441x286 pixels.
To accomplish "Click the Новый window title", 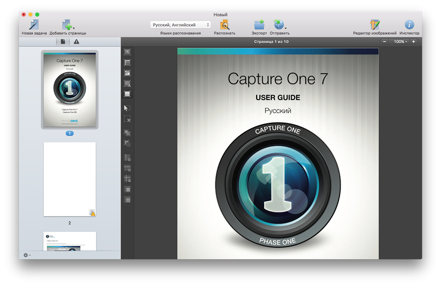I will point(220,15).
